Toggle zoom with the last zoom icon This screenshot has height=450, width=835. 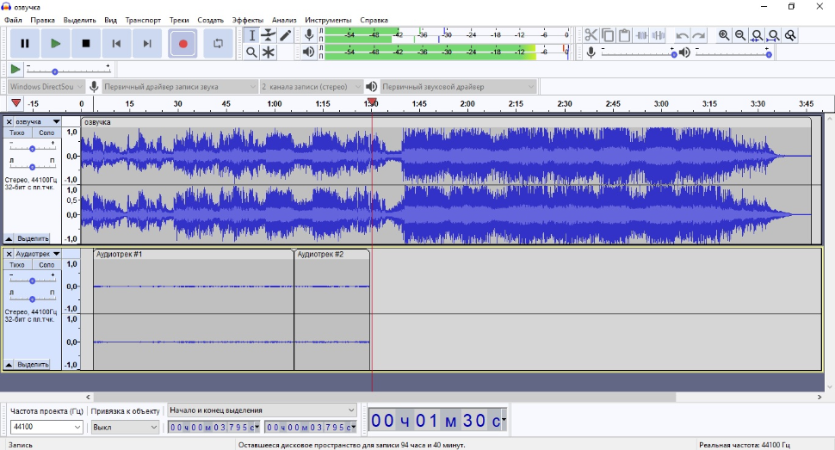click(791, 35)
